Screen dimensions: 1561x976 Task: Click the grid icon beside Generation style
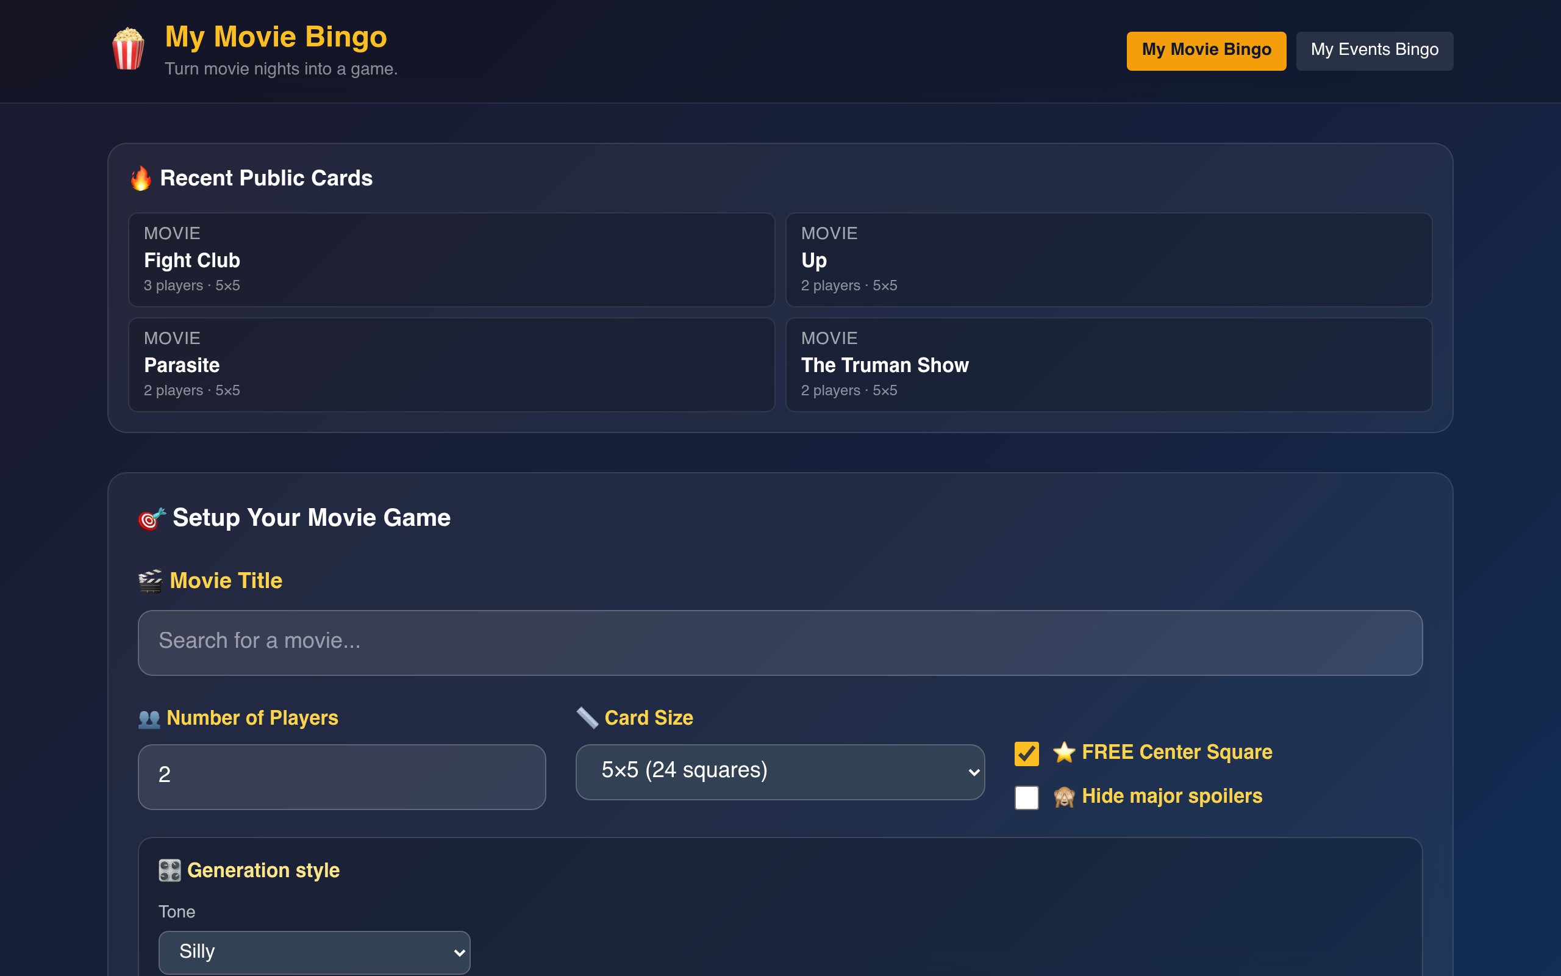170,870
